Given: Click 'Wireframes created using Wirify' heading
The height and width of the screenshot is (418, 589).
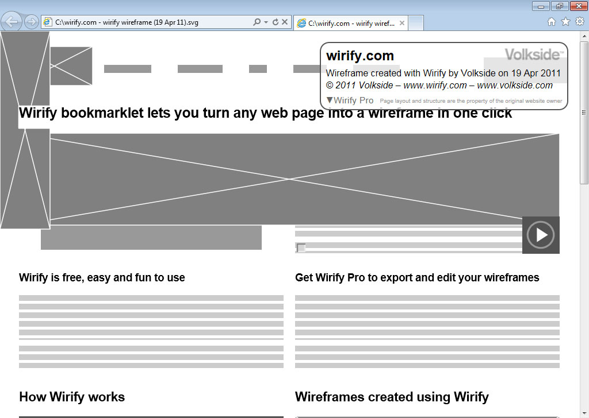Looking at the screenshot, I should [392, 397].
